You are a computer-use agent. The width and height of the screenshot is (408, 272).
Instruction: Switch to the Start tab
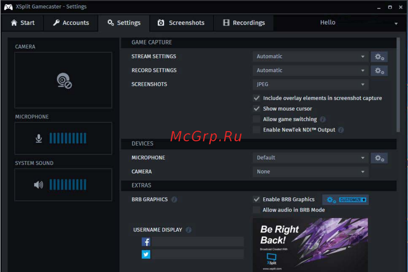click(23, 23)
